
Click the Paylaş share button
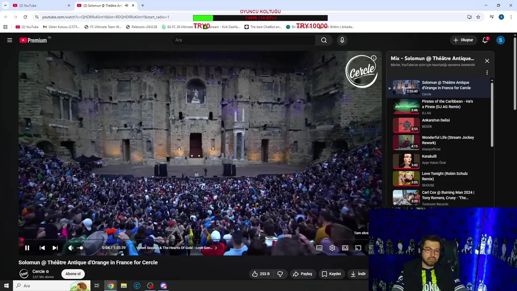point(303,274)
